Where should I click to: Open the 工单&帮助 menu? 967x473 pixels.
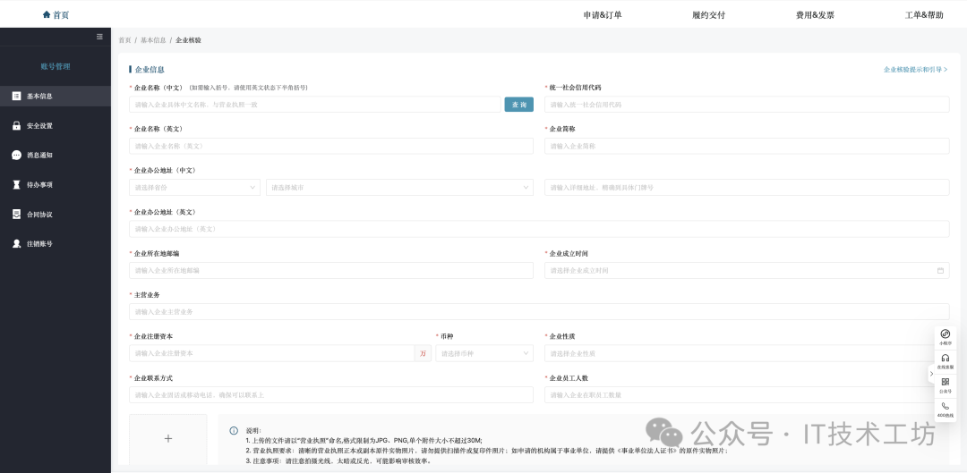point(924,15)
